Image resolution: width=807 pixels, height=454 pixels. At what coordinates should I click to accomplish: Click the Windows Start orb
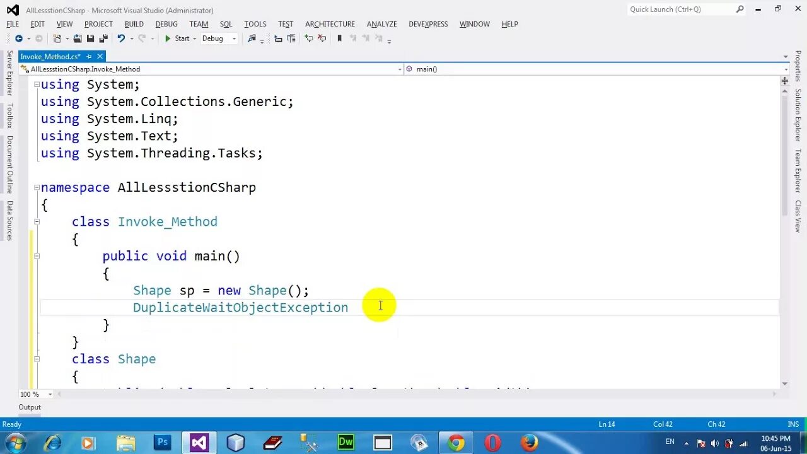pyautogui.click(x=15, y=442)
